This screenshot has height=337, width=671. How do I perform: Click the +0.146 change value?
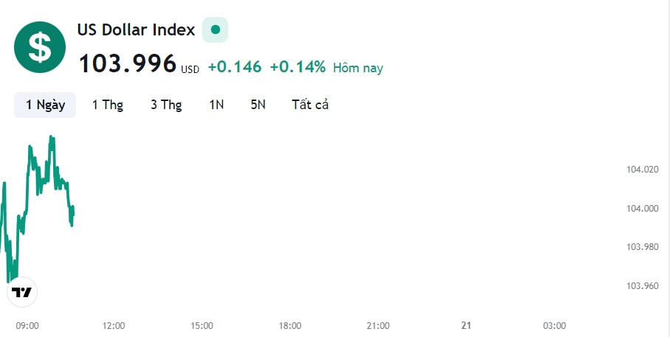(235, 67)
